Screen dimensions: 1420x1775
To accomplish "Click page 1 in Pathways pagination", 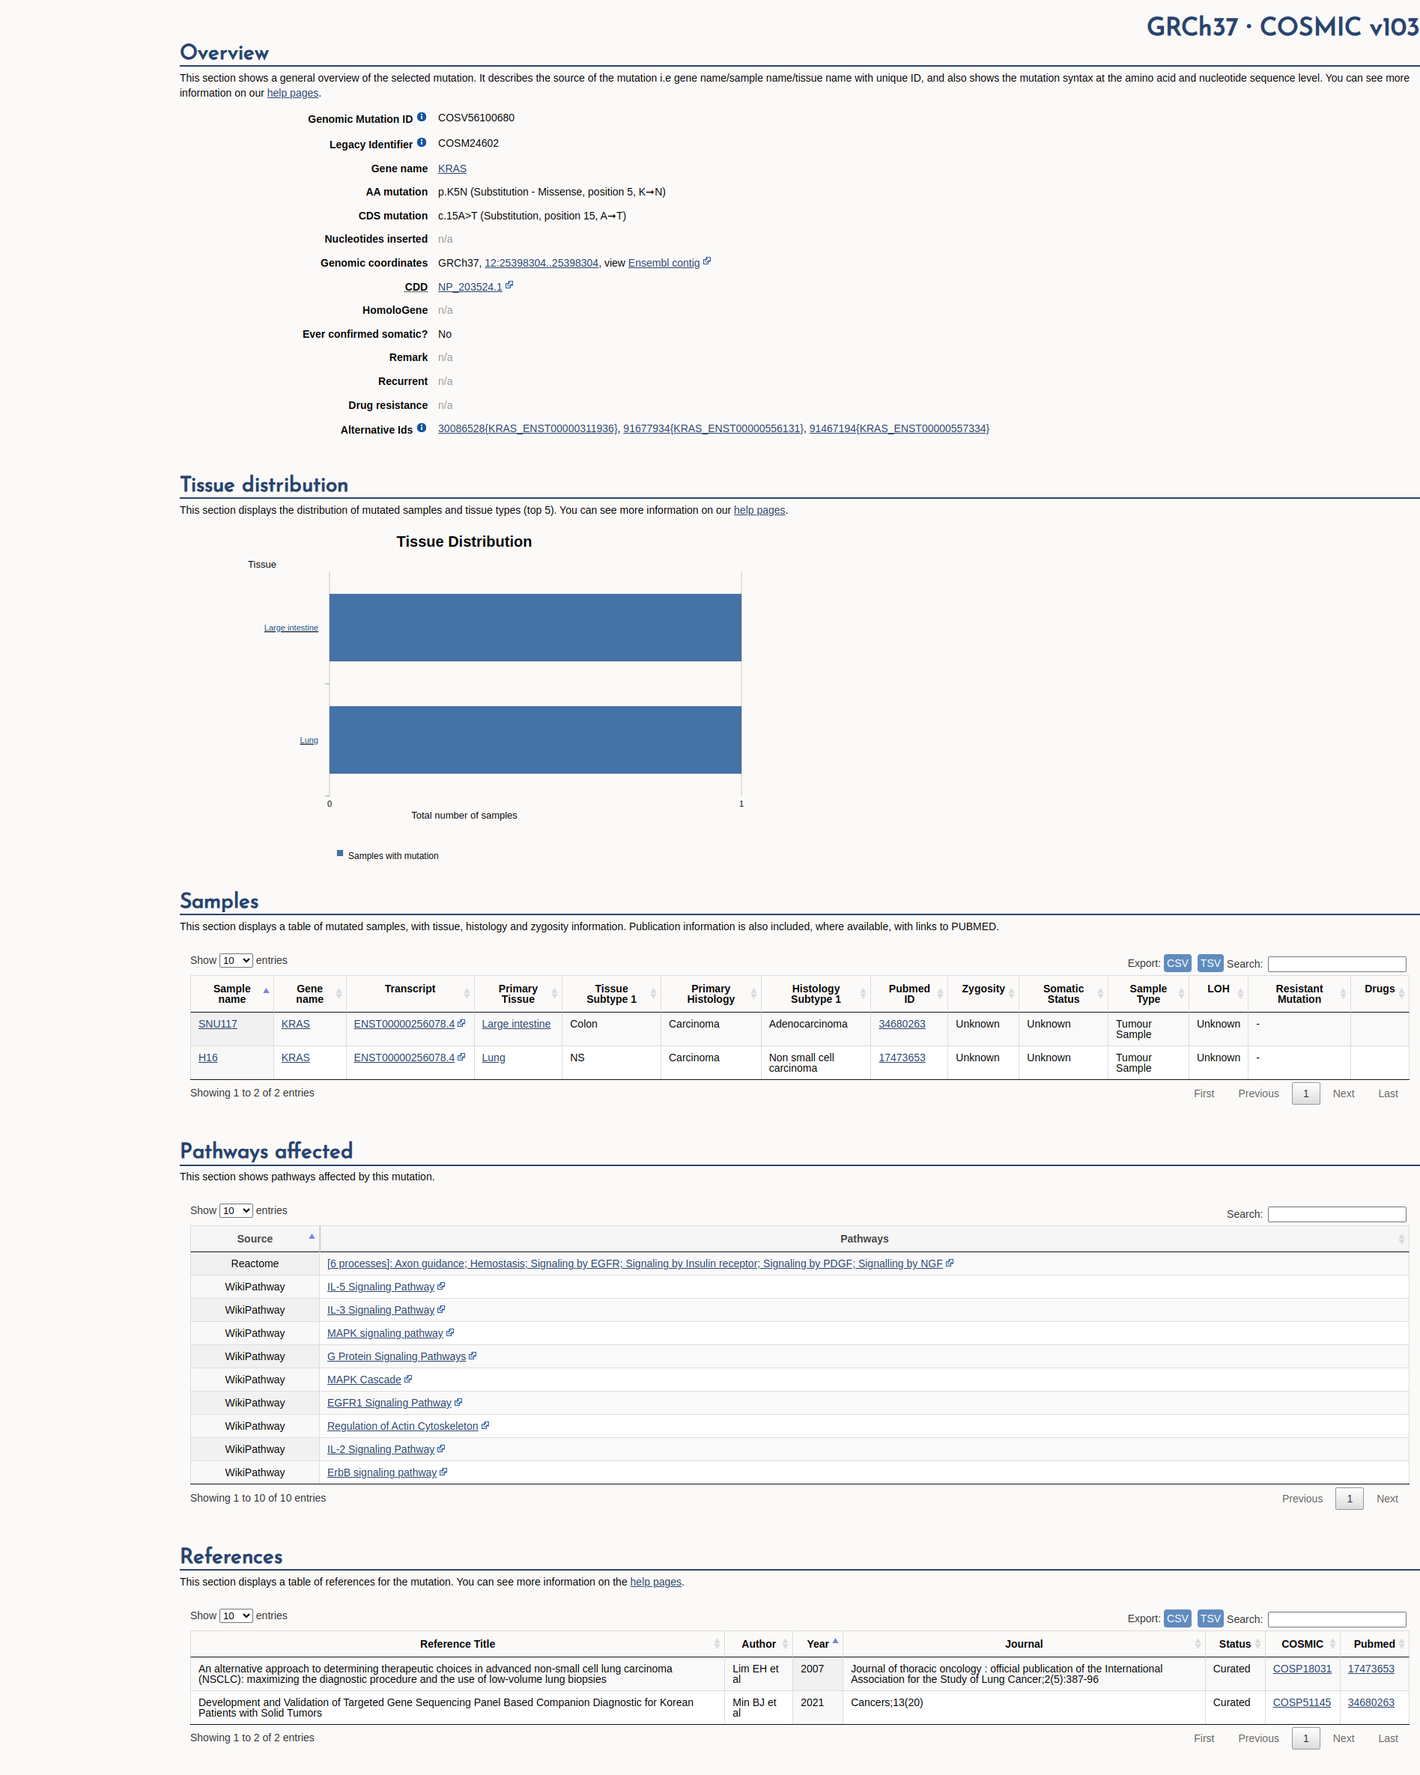I will (1349, 1499).
